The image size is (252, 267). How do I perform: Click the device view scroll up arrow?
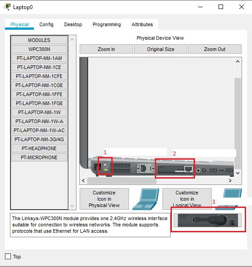tap(238, 61)
